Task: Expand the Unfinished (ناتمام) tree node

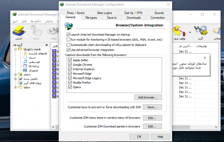Action: click(15, 74)
